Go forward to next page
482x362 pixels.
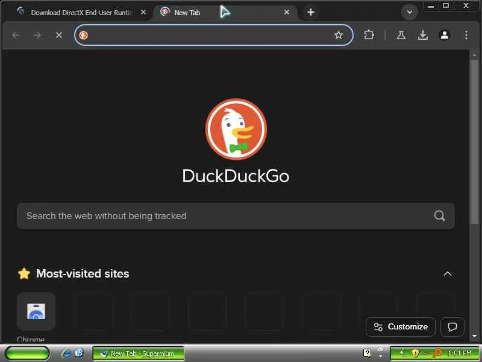pos(37,35)
